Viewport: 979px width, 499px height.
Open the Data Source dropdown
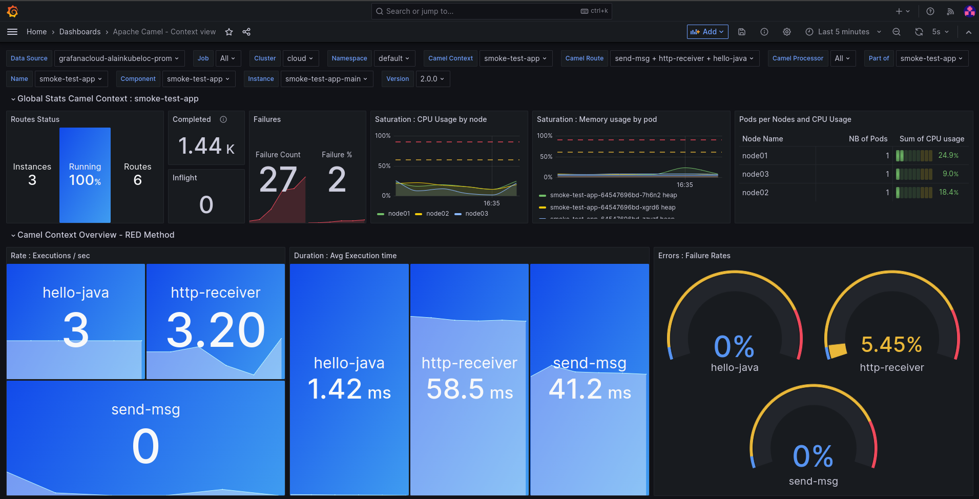[119, 58]
